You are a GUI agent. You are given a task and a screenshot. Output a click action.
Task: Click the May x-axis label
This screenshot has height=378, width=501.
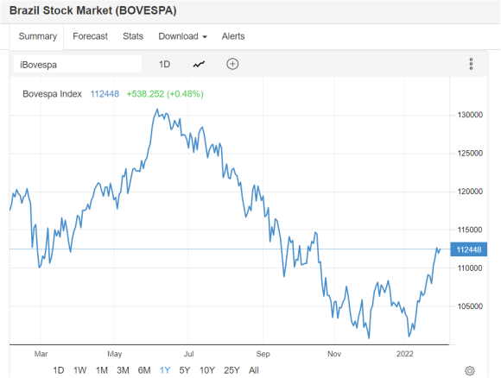click(x=115, y=354)
